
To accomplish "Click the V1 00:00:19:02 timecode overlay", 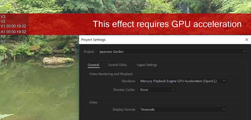I will pyautogui.click(x=13, y=26).
